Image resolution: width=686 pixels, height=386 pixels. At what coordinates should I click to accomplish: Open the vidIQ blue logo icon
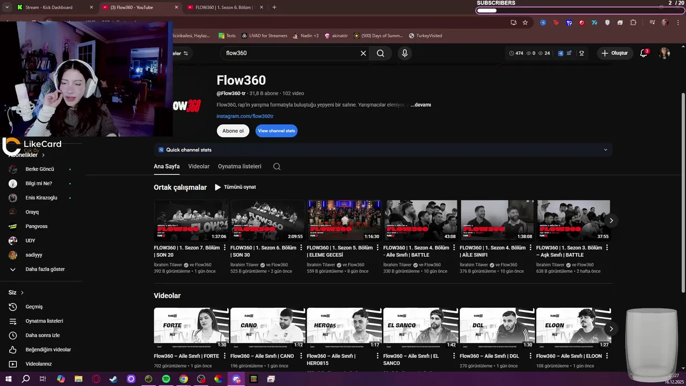(561, 53)
